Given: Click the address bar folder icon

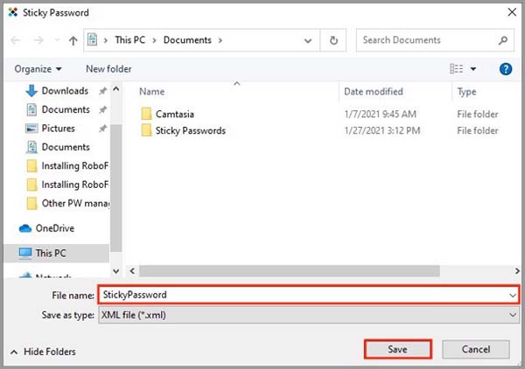Looking at the screenshot, I should 93,40.
